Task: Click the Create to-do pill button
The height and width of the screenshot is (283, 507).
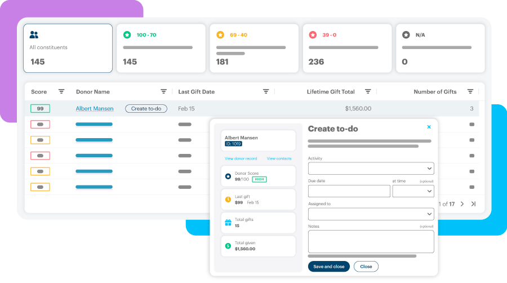Action: [146, 109]
